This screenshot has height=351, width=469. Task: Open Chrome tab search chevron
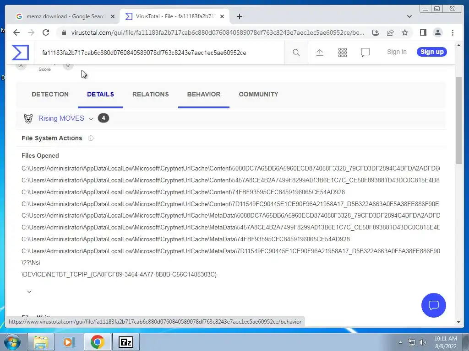click(x=409, y=16)
